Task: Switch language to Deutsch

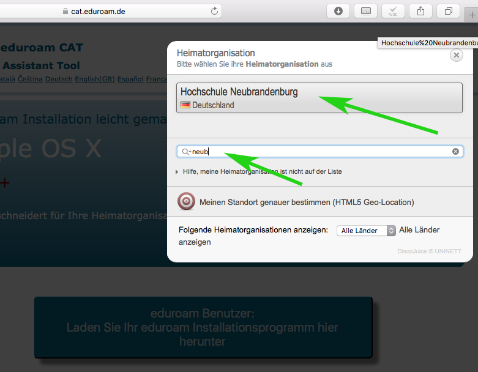Action: (x=59, y=79)
